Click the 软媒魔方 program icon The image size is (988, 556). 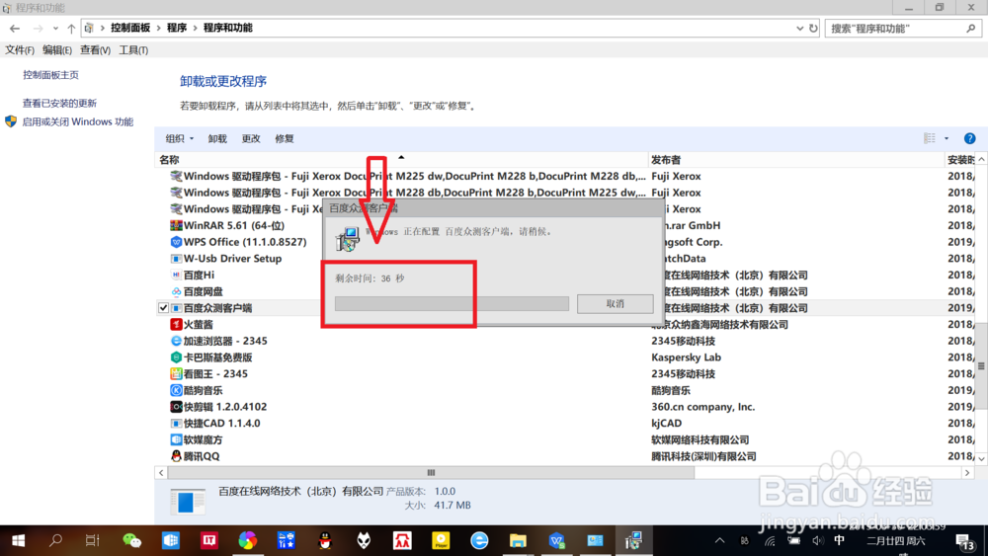pos(176,439)
